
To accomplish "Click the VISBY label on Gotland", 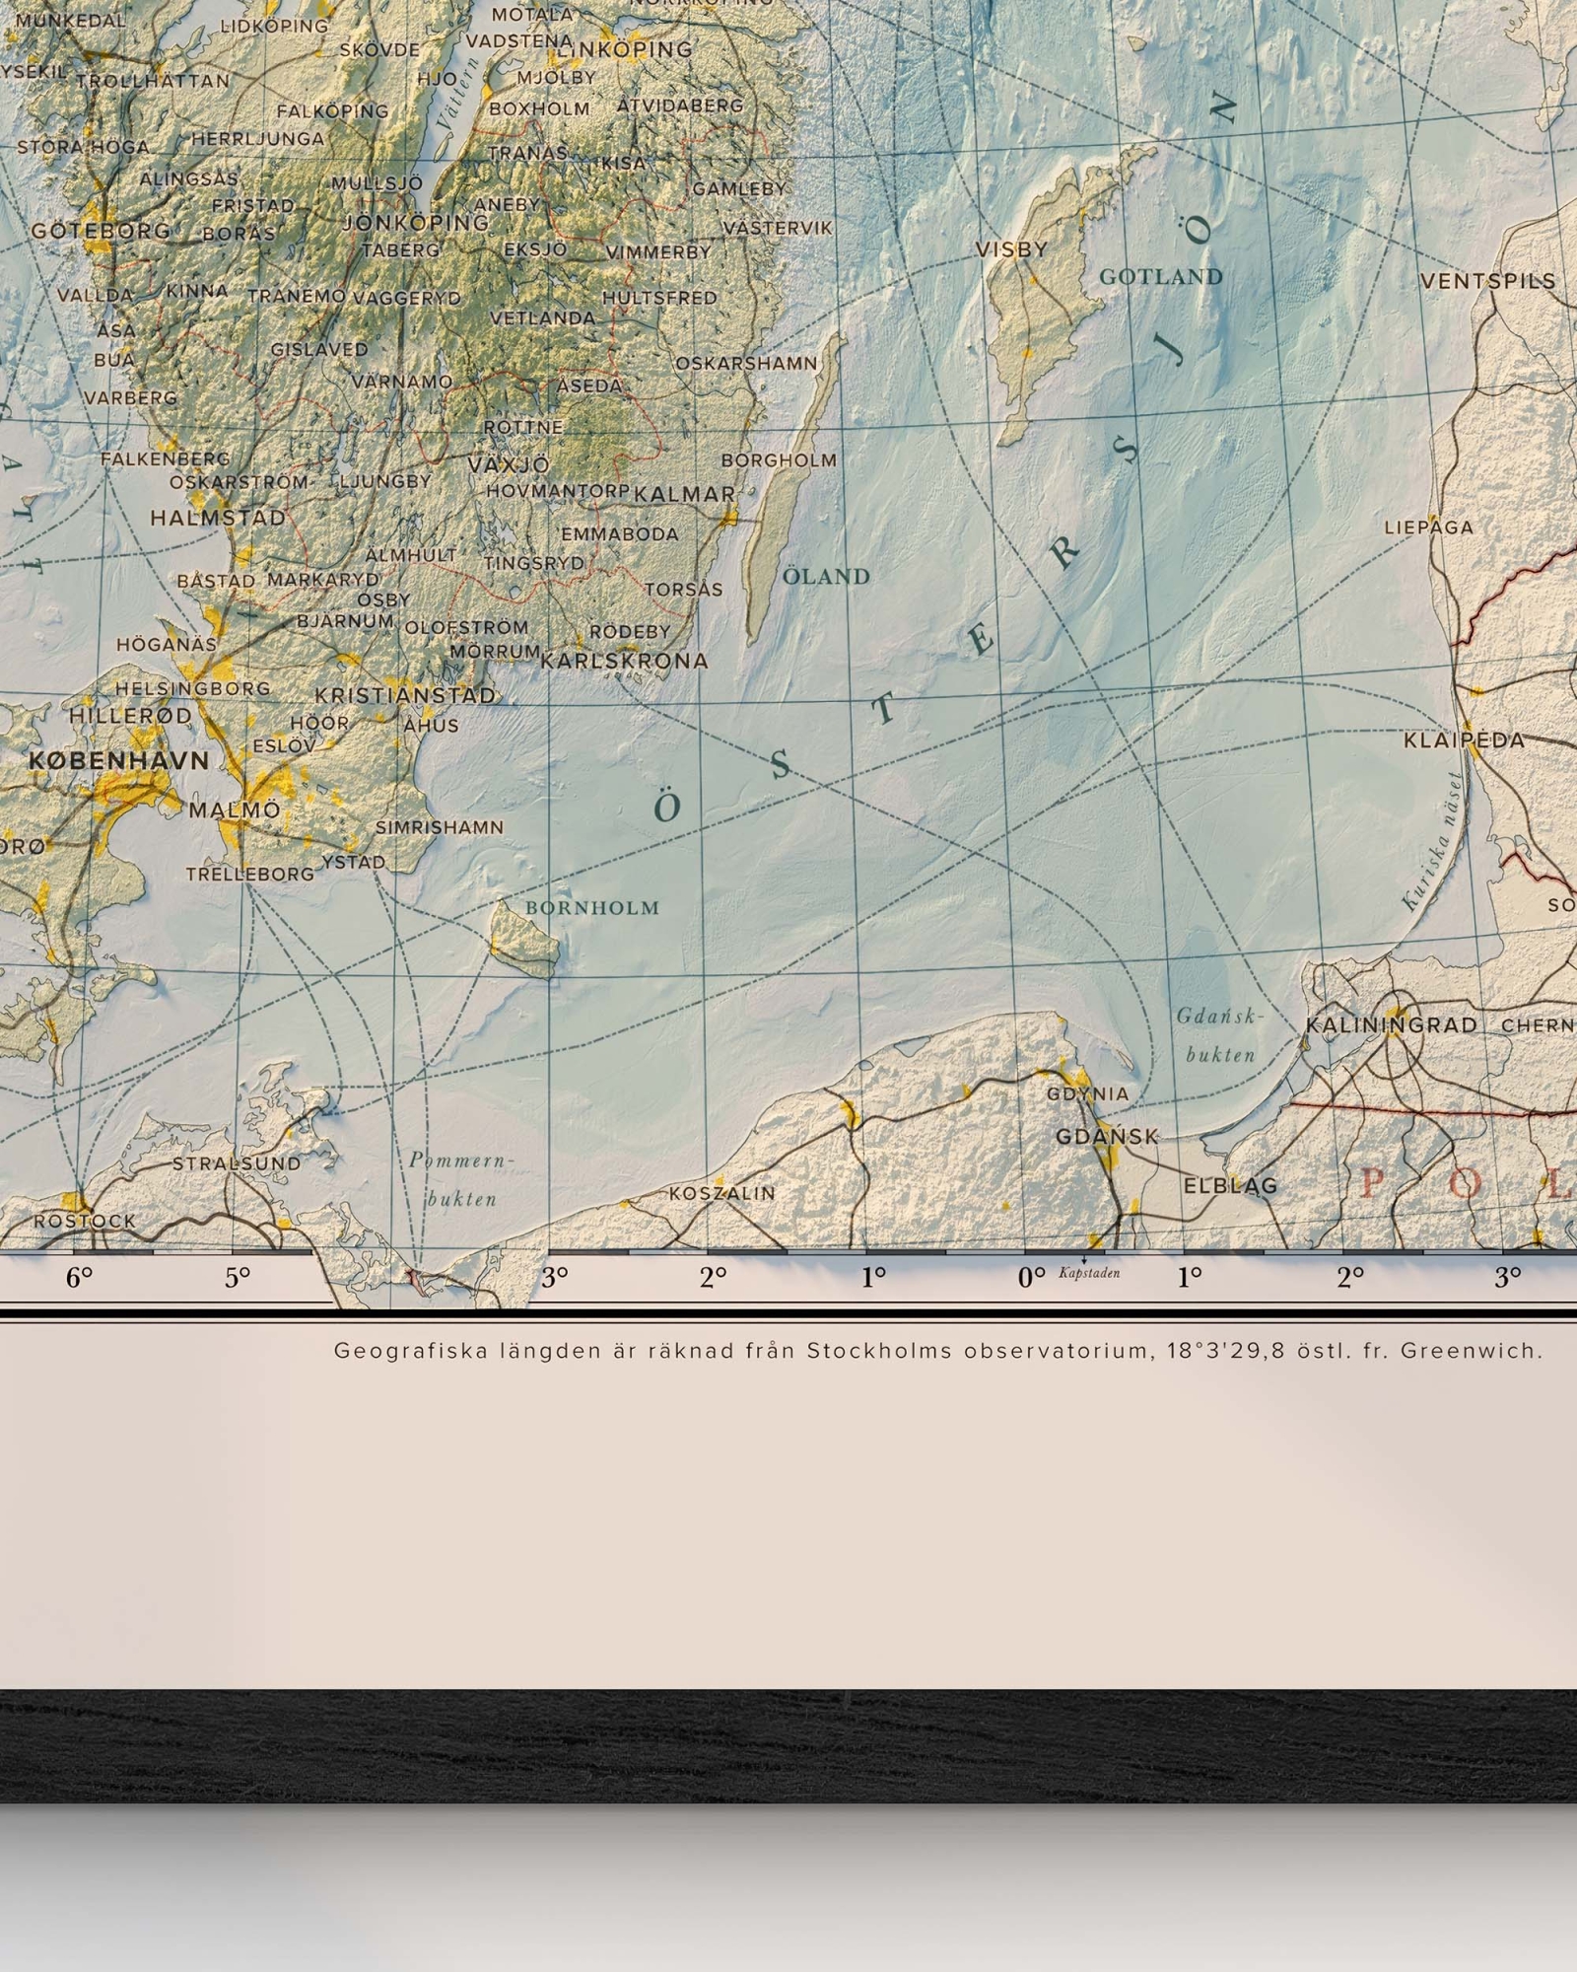I will coord(1011,249).
